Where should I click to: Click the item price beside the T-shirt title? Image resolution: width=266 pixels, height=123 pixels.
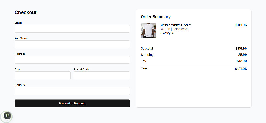coord(241,25)
